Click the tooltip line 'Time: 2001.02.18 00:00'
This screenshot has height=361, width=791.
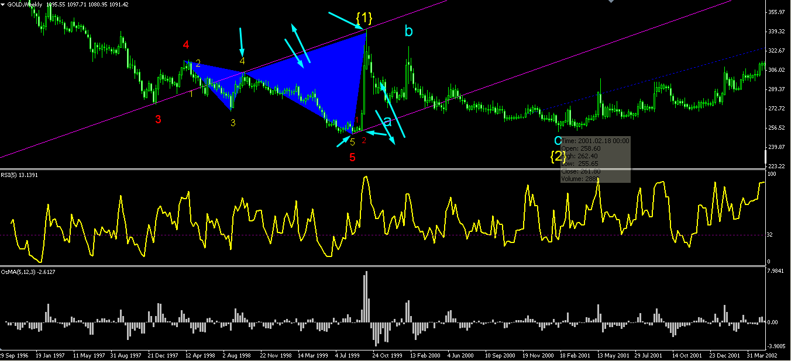click(595, 141)
